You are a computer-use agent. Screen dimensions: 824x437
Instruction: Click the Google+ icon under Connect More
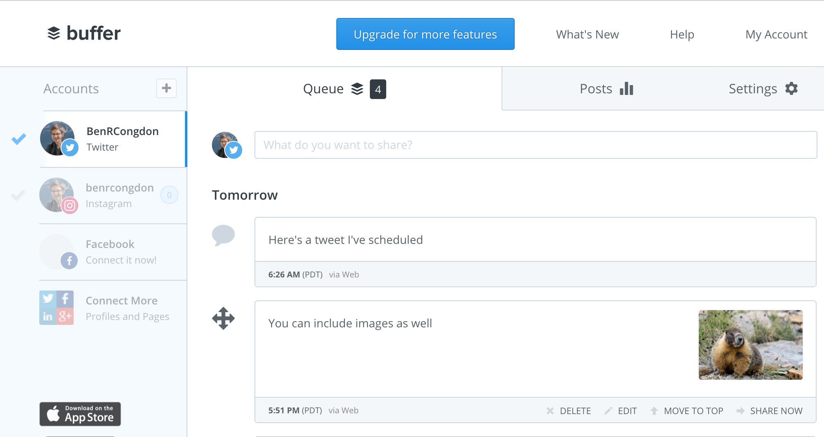coord(65,316)
